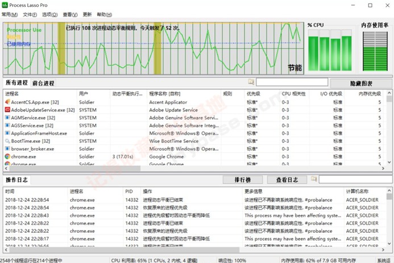Sort the log by PID column header

point(132,191)
